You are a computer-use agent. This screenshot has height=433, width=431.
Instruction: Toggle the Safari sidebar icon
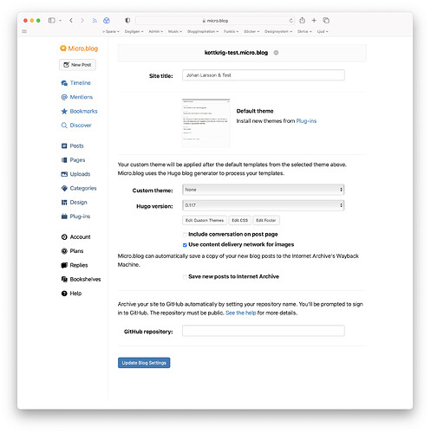coord(51,21)
